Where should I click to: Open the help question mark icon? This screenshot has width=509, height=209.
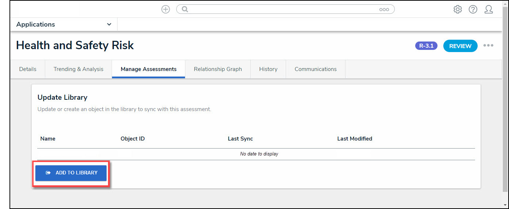[473, 9]
